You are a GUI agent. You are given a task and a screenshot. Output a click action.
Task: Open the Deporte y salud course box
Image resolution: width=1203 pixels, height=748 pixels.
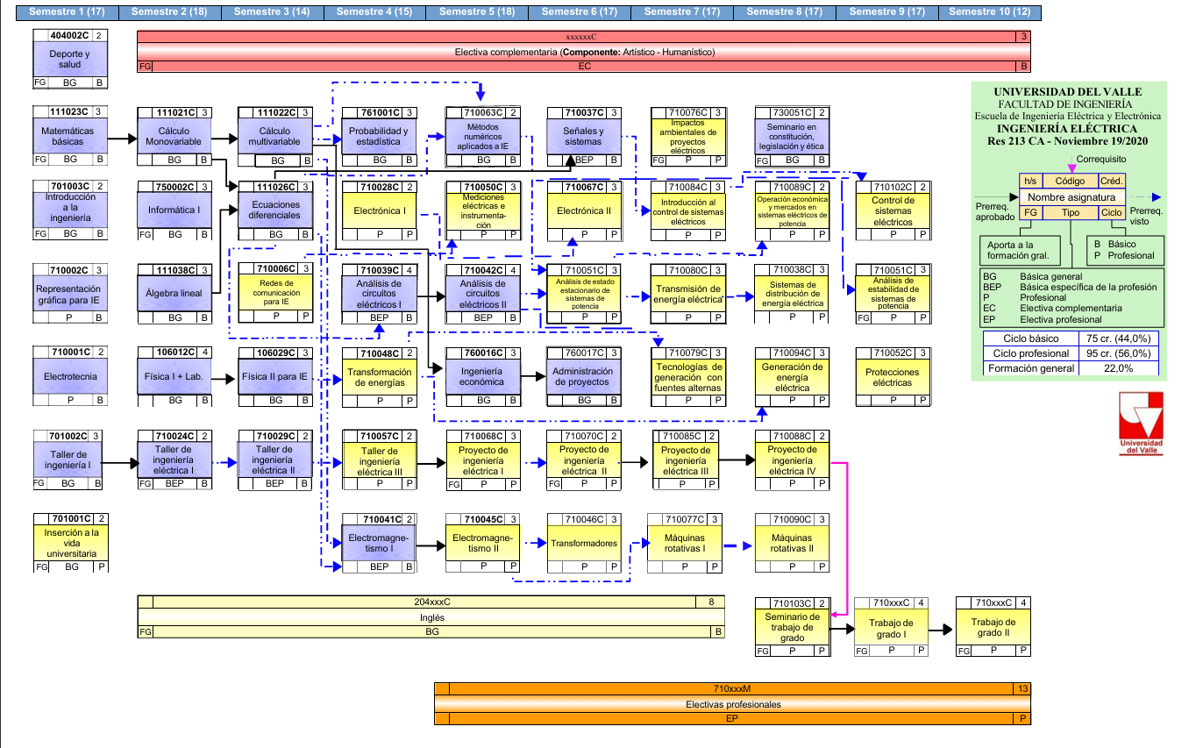[70, 59]
